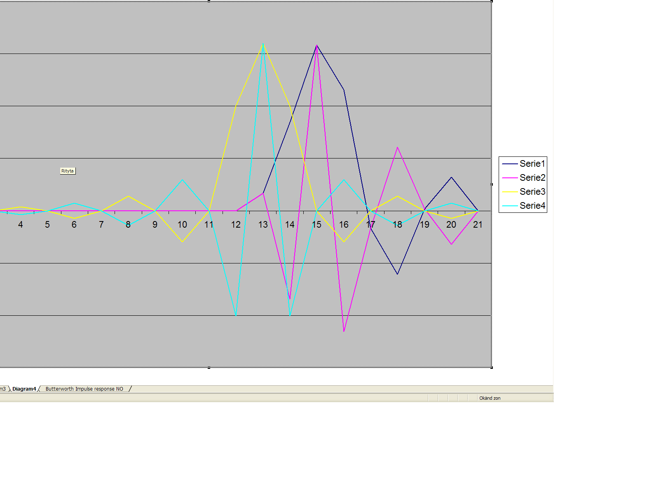Click the category axis label 9
The width and height of the screenshot is (661, 494).
click(155, 225)
